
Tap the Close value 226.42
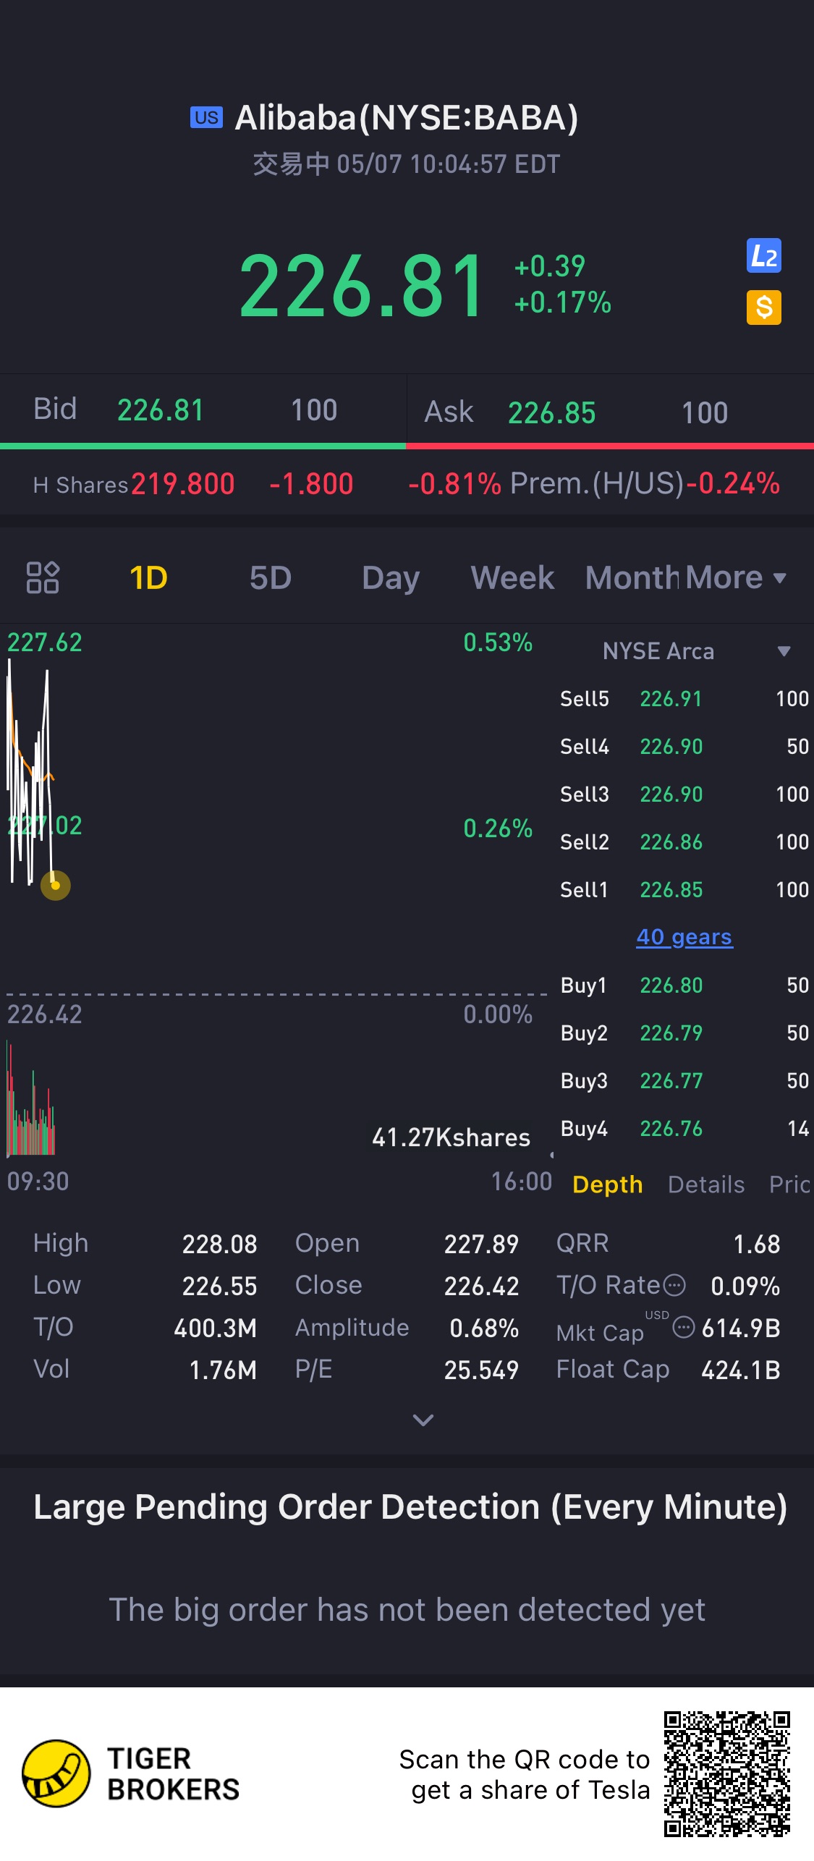click(482, 1286)
